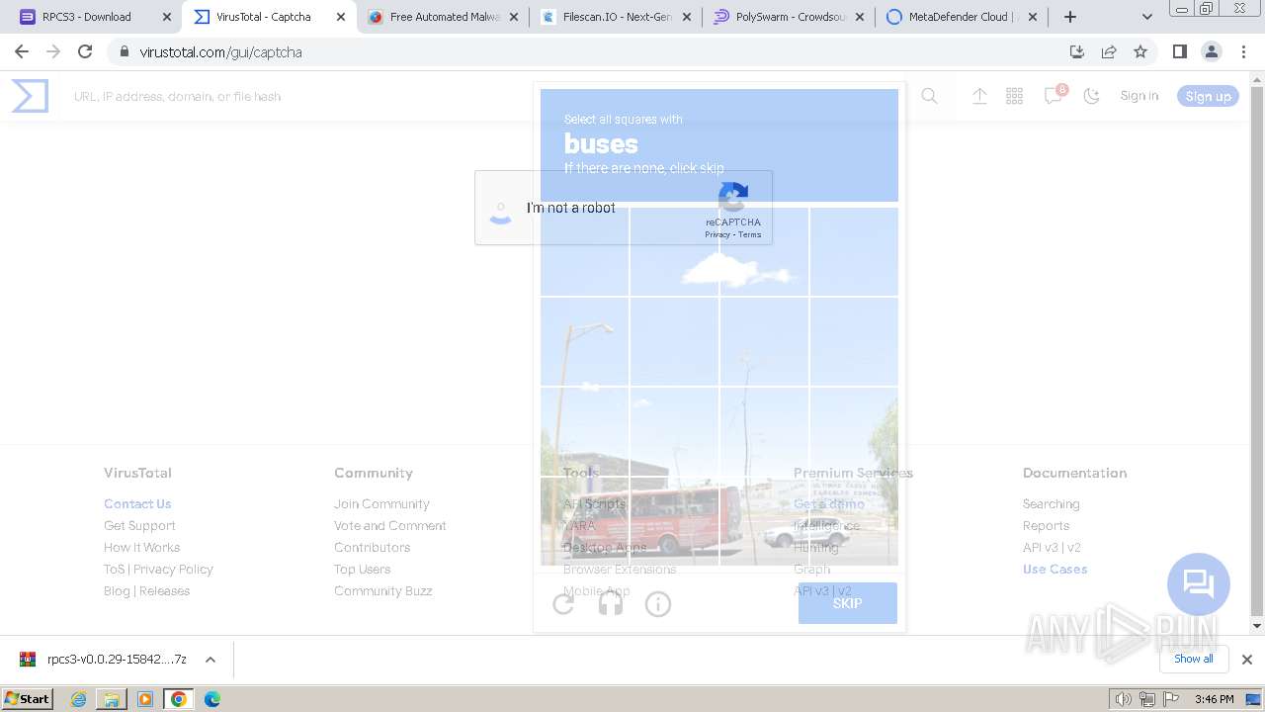The width and height of the screenshot is (1265, 712).
Task: Open Join Community link
Action: (381, 503)
